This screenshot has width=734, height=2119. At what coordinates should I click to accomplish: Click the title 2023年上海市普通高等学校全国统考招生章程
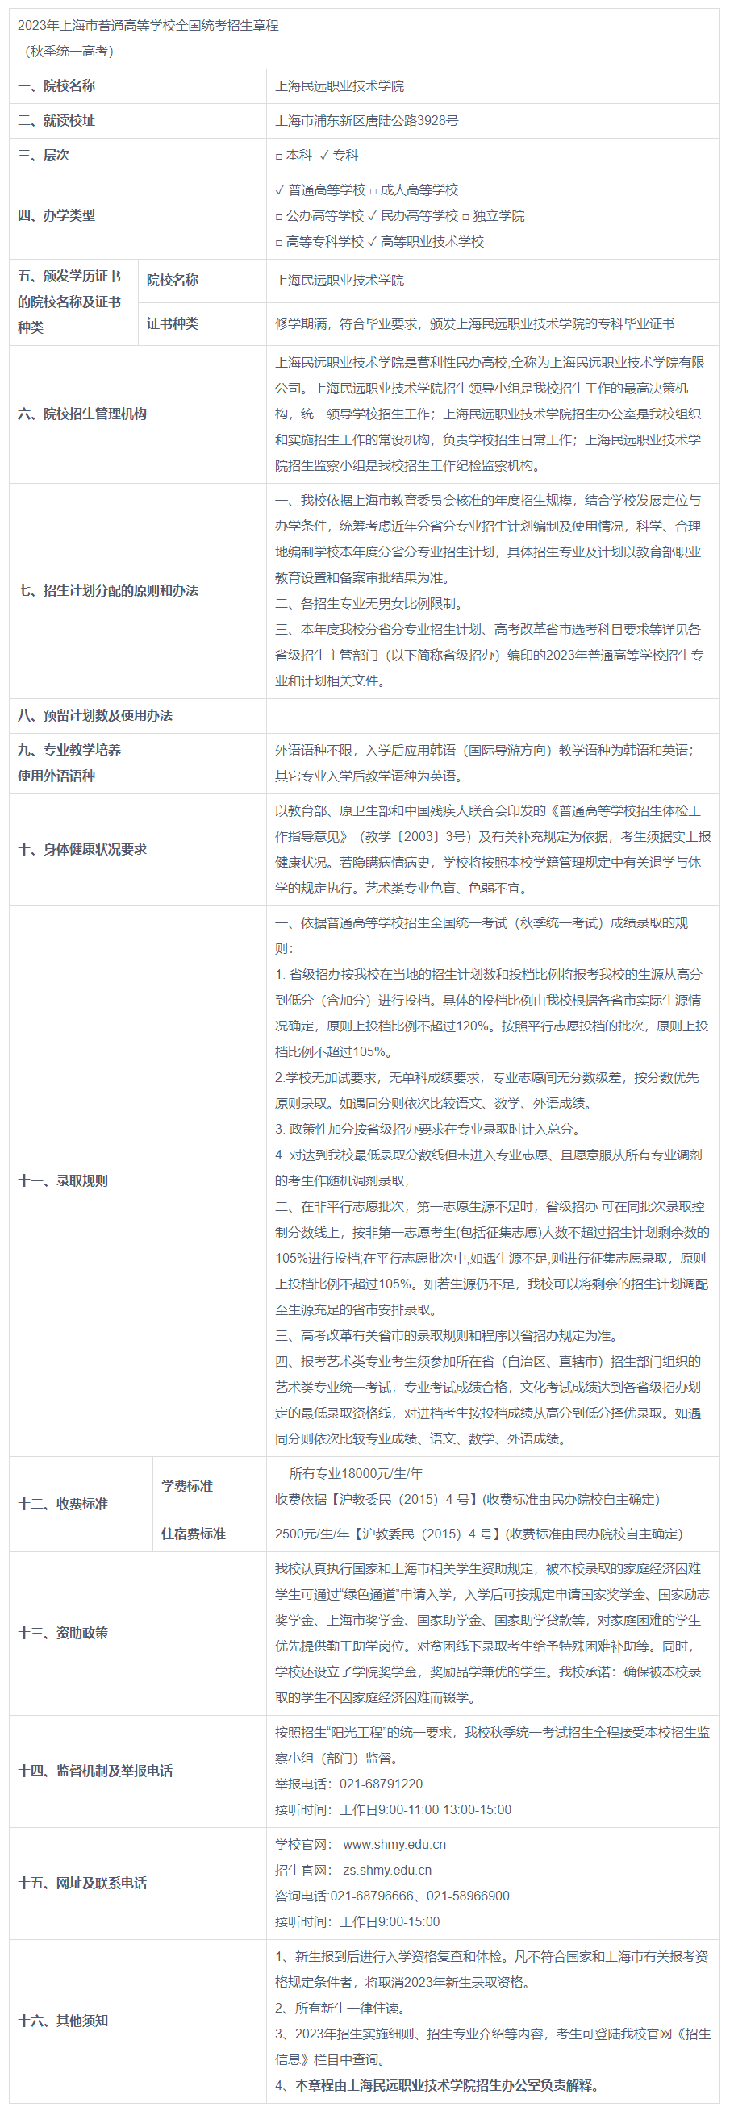148,26
